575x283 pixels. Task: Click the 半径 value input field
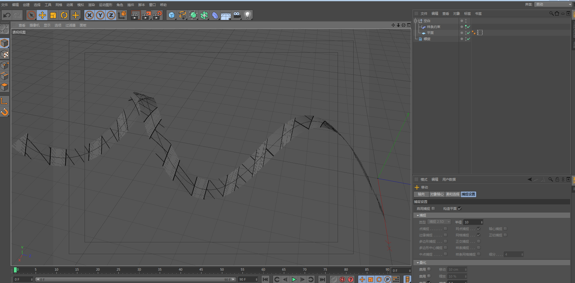pos(472,222)
